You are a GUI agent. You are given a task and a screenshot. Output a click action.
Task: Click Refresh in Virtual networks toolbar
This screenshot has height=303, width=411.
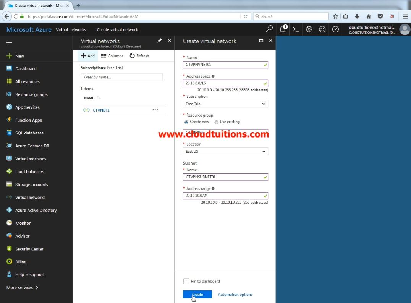coord(139,56)
